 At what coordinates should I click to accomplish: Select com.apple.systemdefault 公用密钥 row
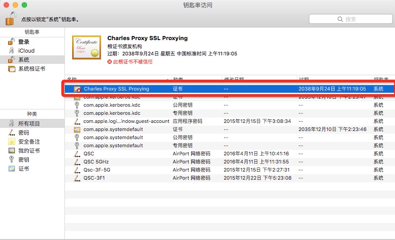(x=229, y=137)
